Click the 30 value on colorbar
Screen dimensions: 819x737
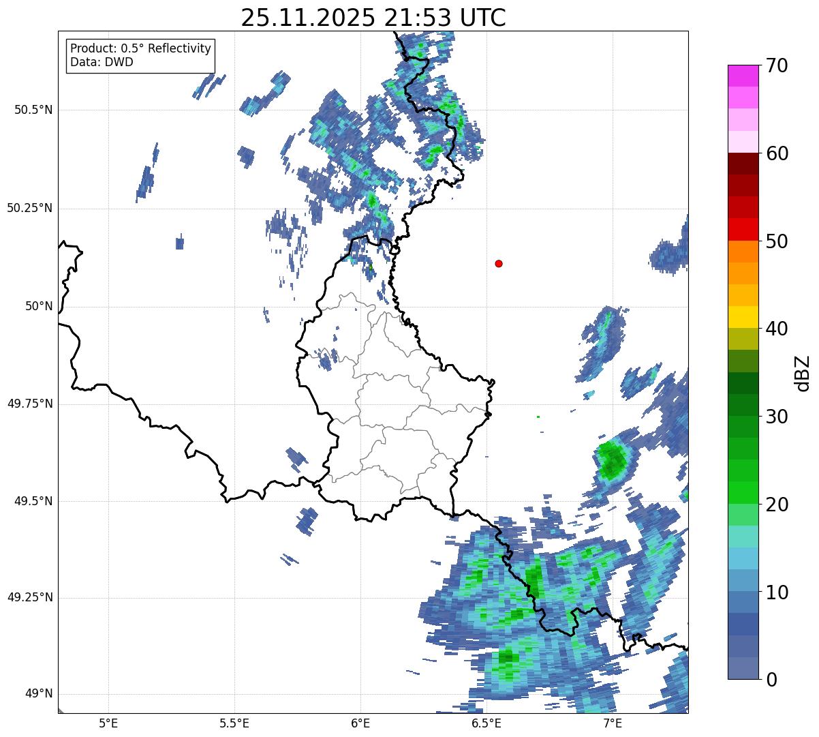click(x=777, y=417)
